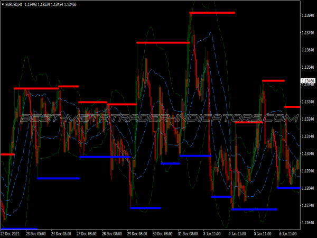
Task: Select the lowest blue support line below 1.12640
Action: (x=19, y=228)
